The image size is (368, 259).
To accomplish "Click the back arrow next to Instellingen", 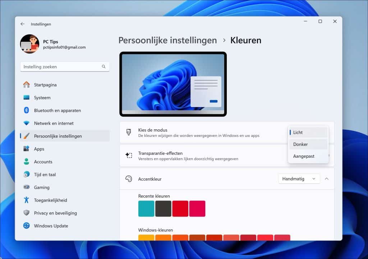I will click(23, 24).
